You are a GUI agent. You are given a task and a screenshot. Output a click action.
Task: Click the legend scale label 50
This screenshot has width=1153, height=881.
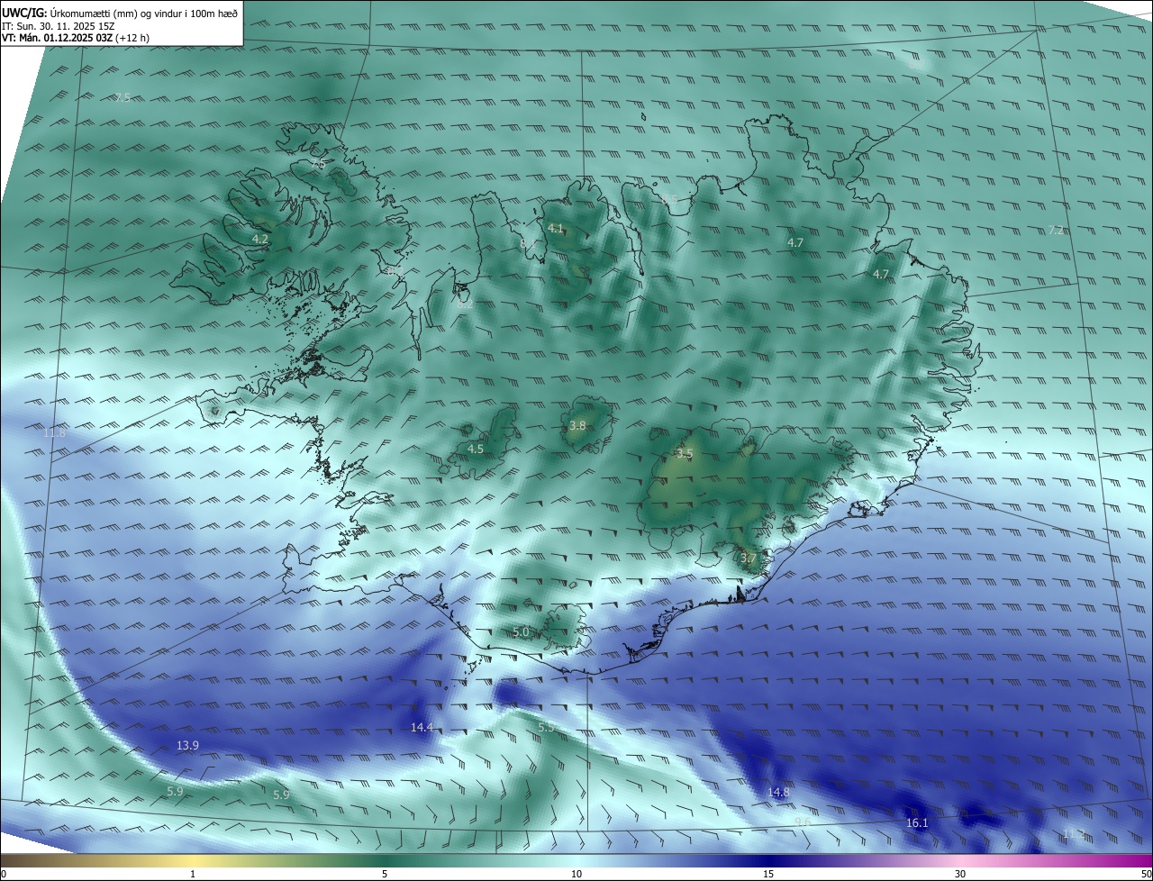point(1146,874)
